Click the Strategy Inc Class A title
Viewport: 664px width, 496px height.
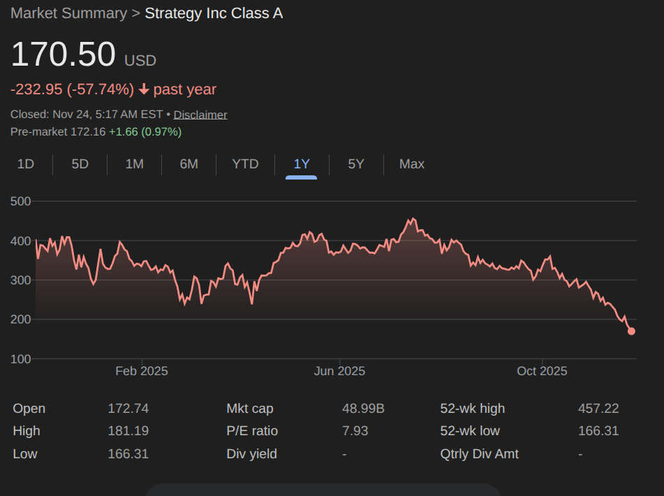(x=214, y=13)
